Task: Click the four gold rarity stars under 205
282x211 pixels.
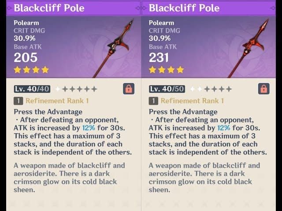Action: [x=31, y=69]
